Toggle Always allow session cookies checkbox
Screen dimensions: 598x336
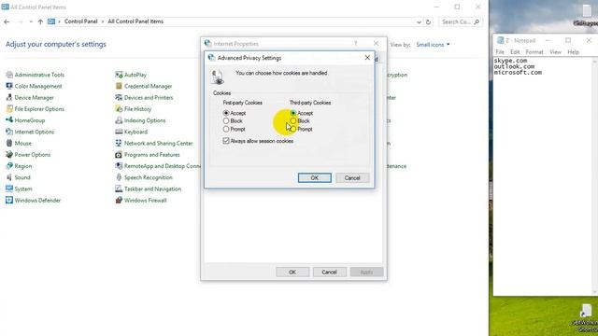(x=226, y=141)
